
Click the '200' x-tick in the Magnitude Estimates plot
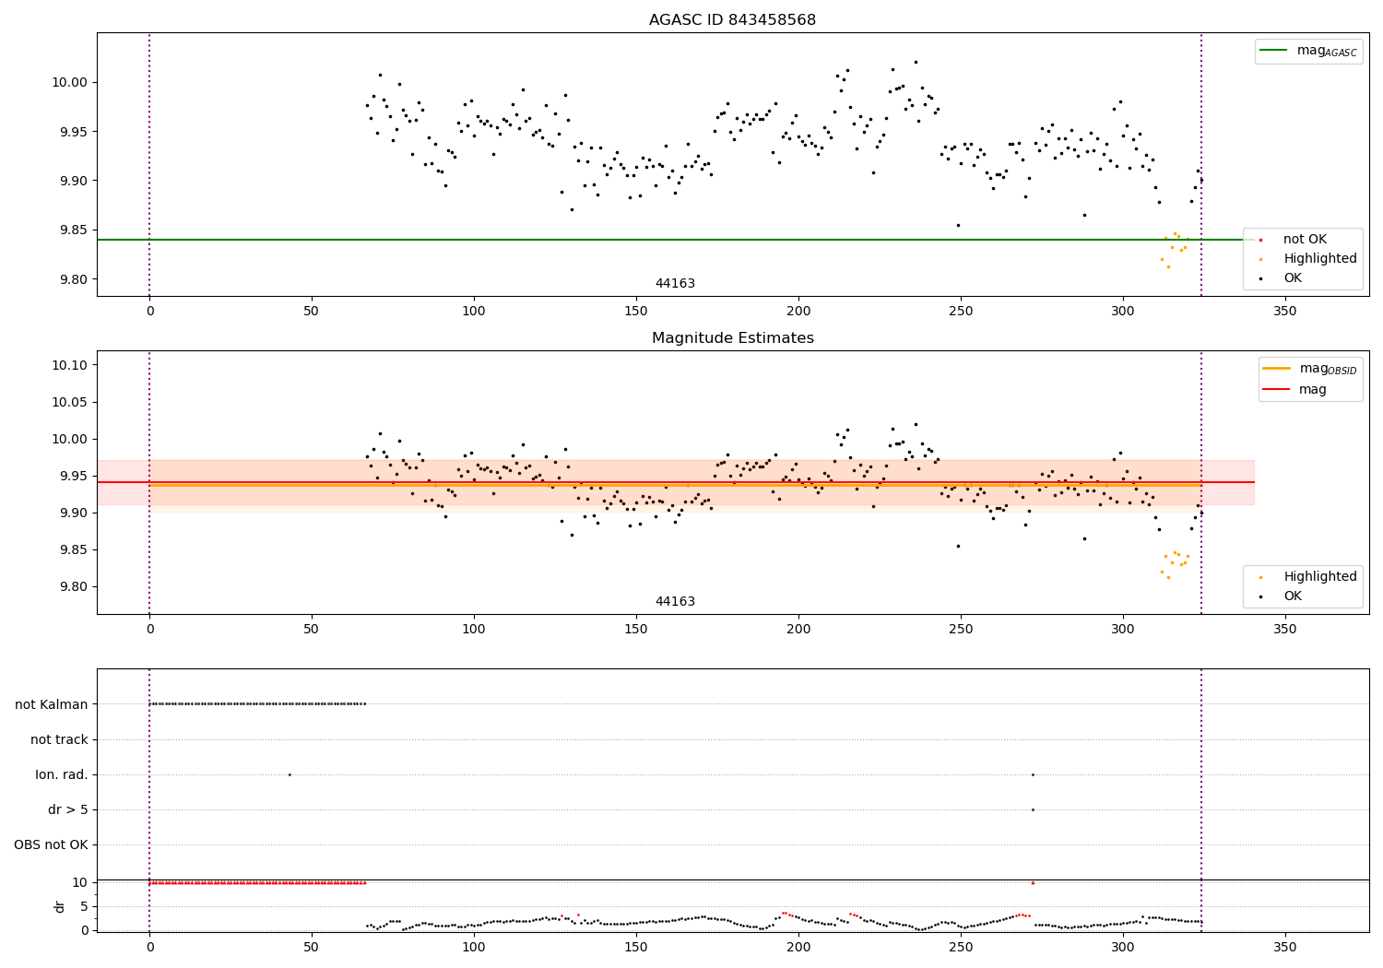[798, 630]
